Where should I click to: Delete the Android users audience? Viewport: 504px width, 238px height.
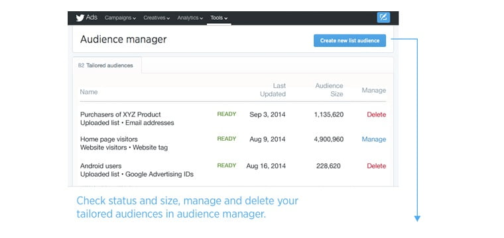[x=377, y=166]
